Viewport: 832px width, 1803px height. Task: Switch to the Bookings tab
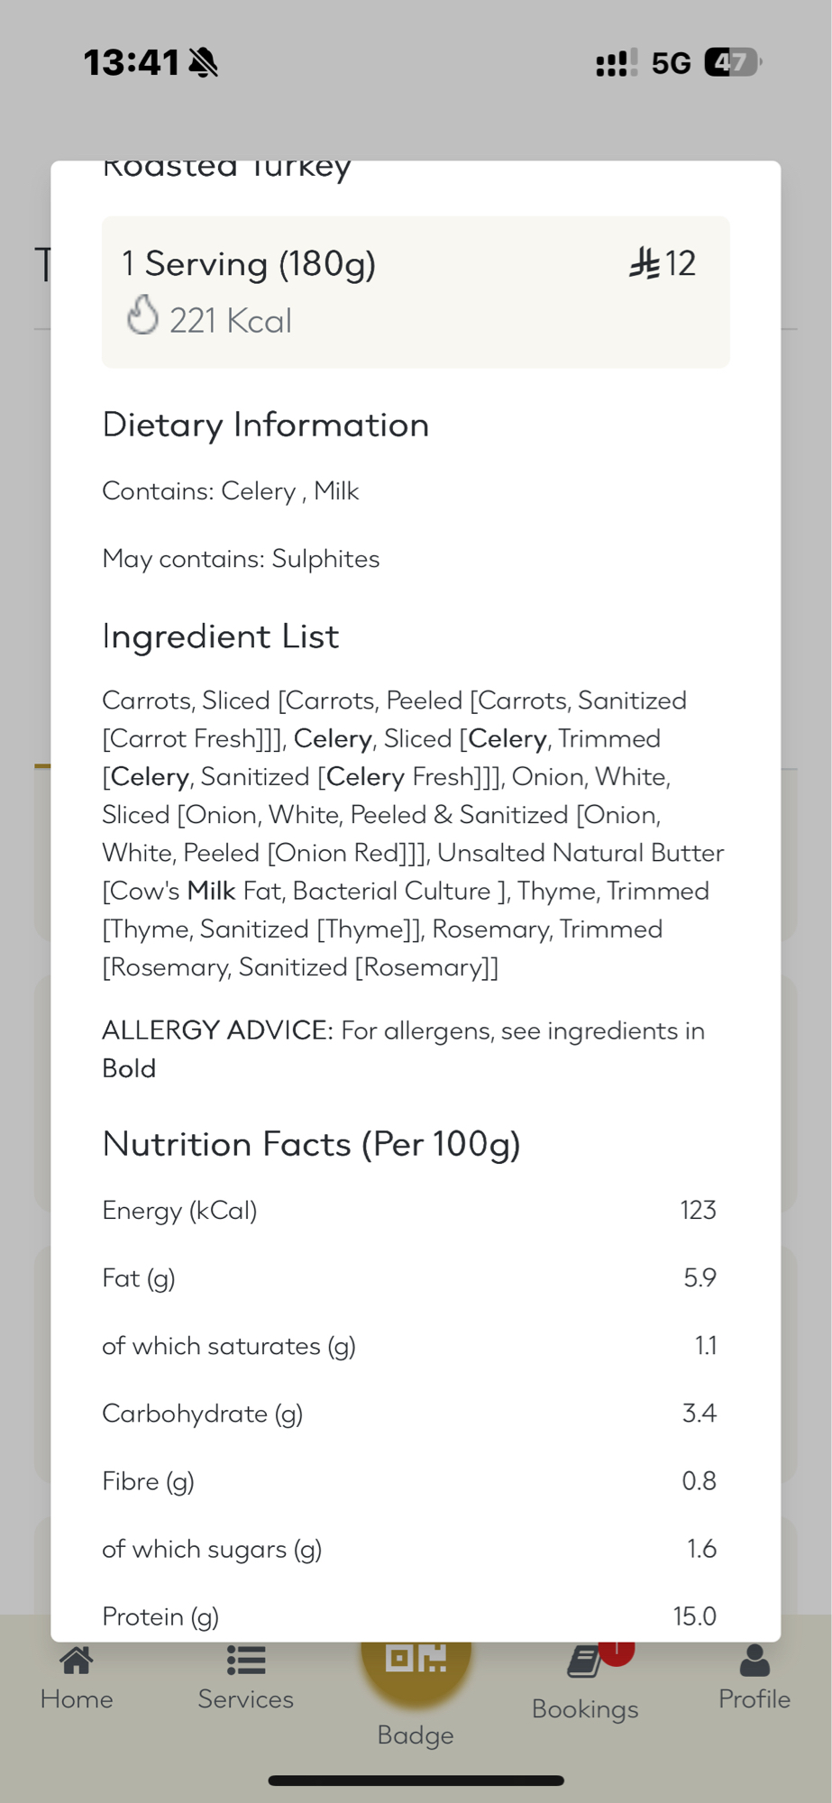[x=585, y=1682]
